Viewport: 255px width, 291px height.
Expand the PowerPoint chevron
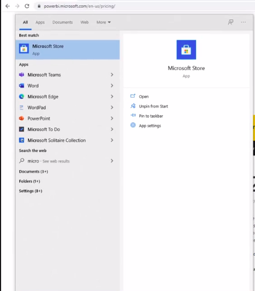point(112,118)
